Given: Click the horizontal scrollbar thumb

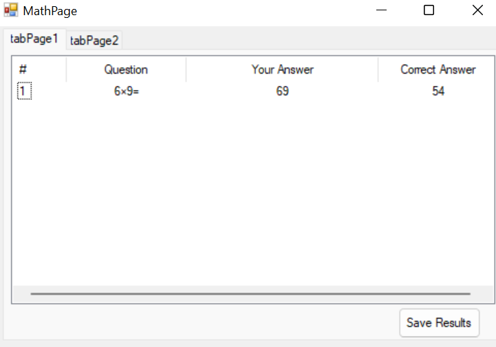Looking at the screenshot, I should coord(250,294).
